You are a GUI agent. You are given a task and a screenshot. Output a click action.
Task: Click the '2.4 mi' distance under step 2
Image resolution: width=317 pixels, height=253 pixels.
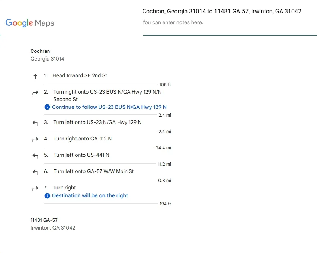pos(165,115)
